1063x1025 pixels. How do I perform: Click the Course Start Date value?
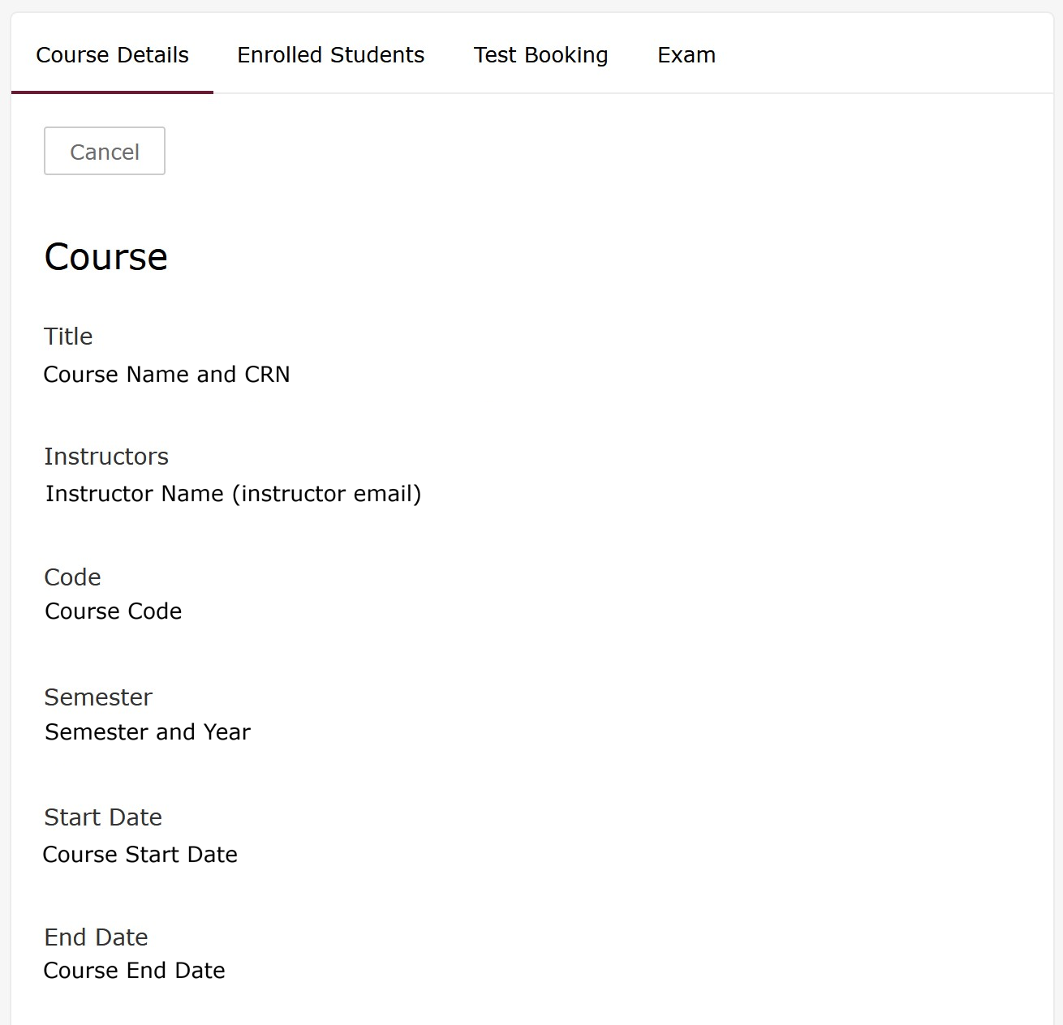pyautogui.click(x=140, y=854)
